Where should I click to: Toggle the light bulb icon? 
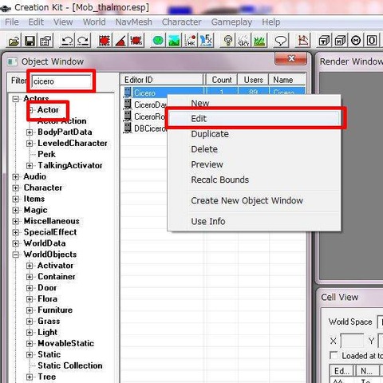(228, 41)
